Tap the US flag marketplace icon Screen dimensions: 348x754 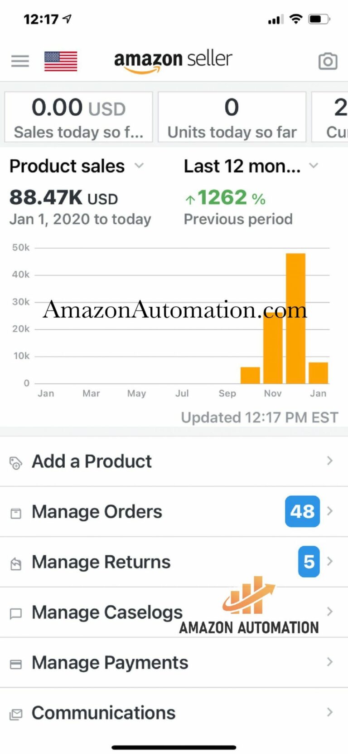(x=61, y=61)
